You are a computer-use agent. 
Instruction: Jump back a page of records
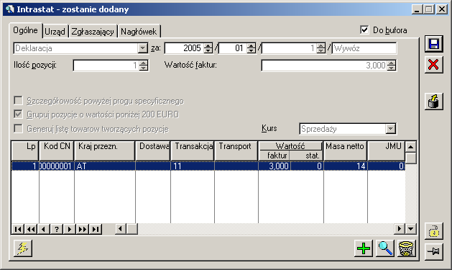click(x=31, y=229)
